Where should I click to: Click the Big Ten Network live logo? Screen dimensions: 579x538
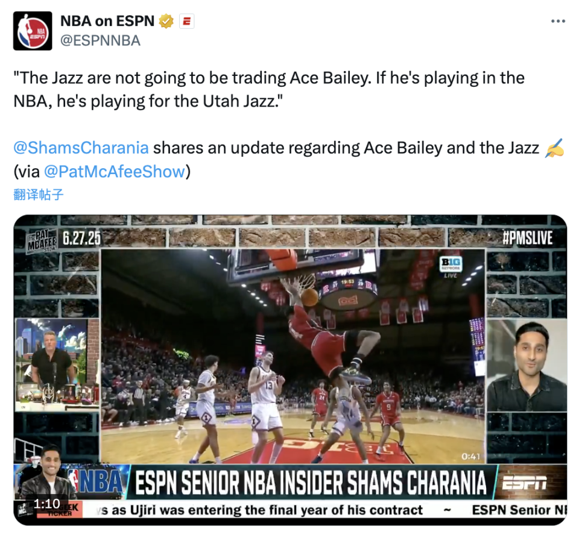(451, 267)
